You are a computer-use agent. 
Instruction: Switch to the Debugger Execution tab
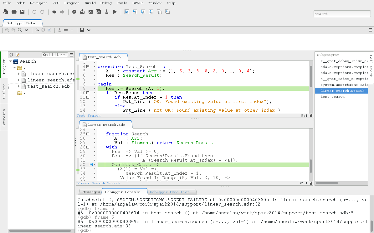click(170, 192)
